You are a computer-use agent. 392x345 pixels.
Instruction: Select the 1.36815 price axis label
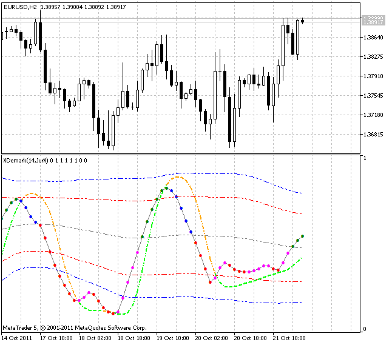372,135
